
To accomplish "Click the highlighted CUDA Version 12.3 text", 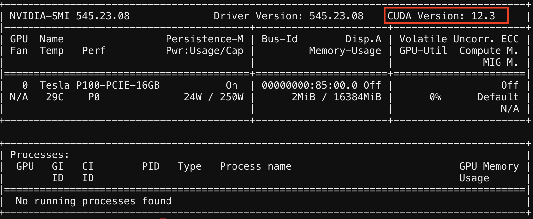I will (441, 16).
